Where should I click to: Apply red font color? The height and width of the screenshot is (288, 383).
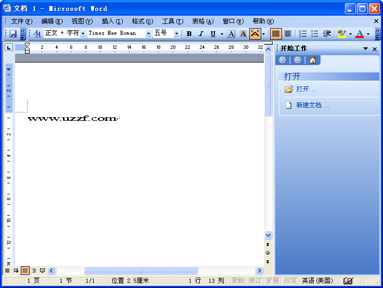(x=359, y=33)
